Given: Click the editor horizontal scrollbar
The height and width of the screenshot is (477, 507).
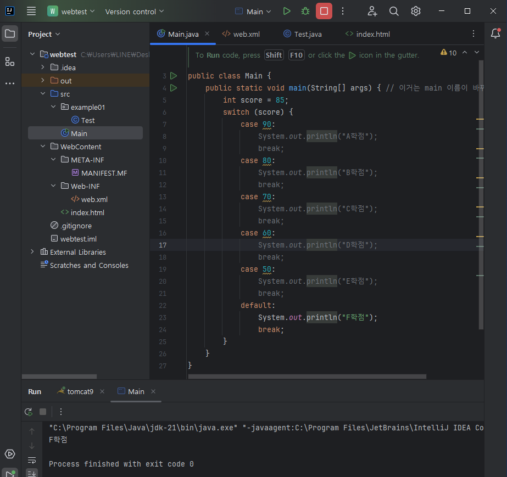Looking at the screenshot, I should [x=307, y=377].
